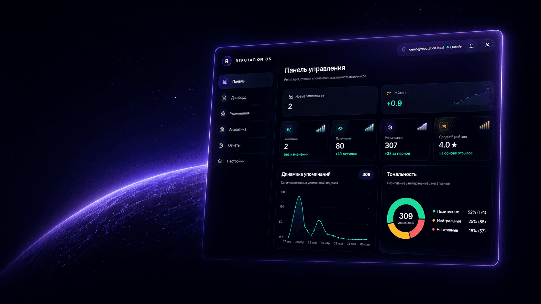This screenshot has width=541, height=304.
Task: Click the Позитивные legend label
Action: (x=448, y=212)
